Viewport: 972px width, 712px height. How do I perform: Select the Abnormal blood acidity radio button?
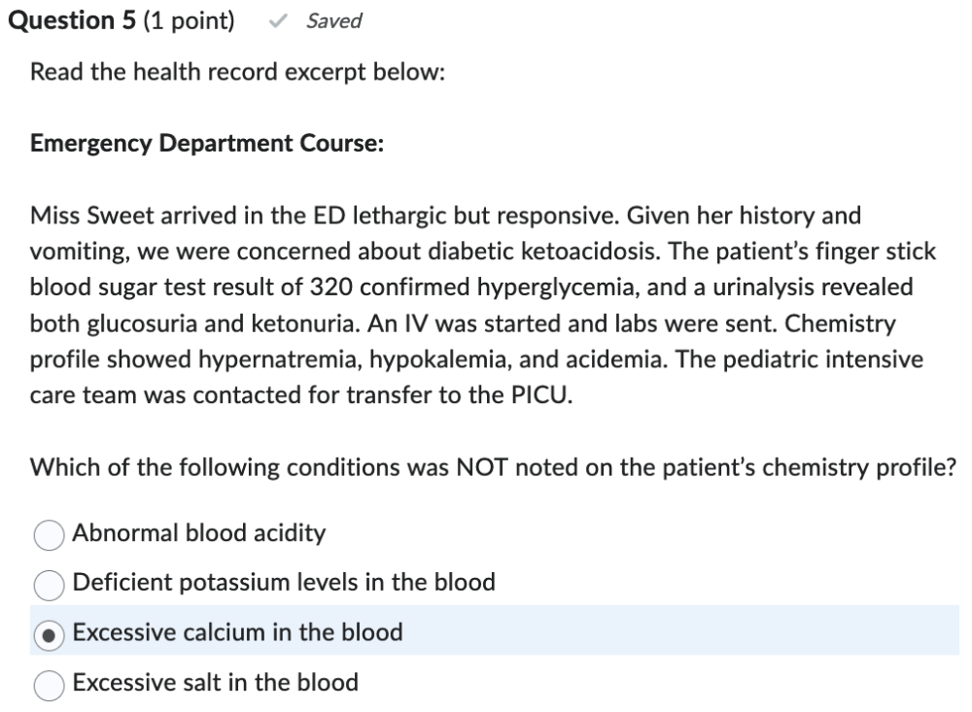[49, 534]
